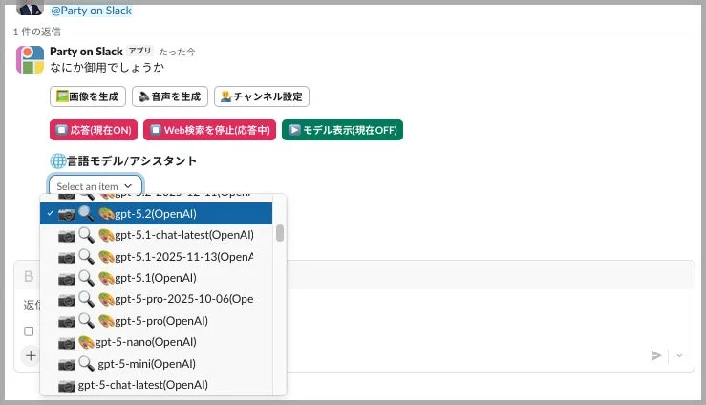Toggle 応答(現在ON) button
Screen dimensions: 706x405
coord(94,130)
